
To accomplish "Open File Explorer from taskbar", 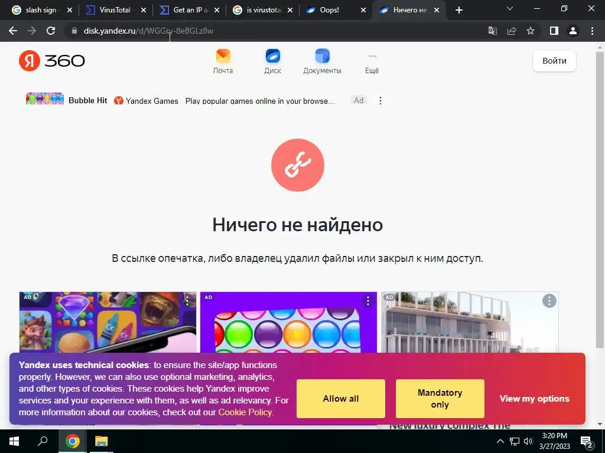I will [102, 441].
